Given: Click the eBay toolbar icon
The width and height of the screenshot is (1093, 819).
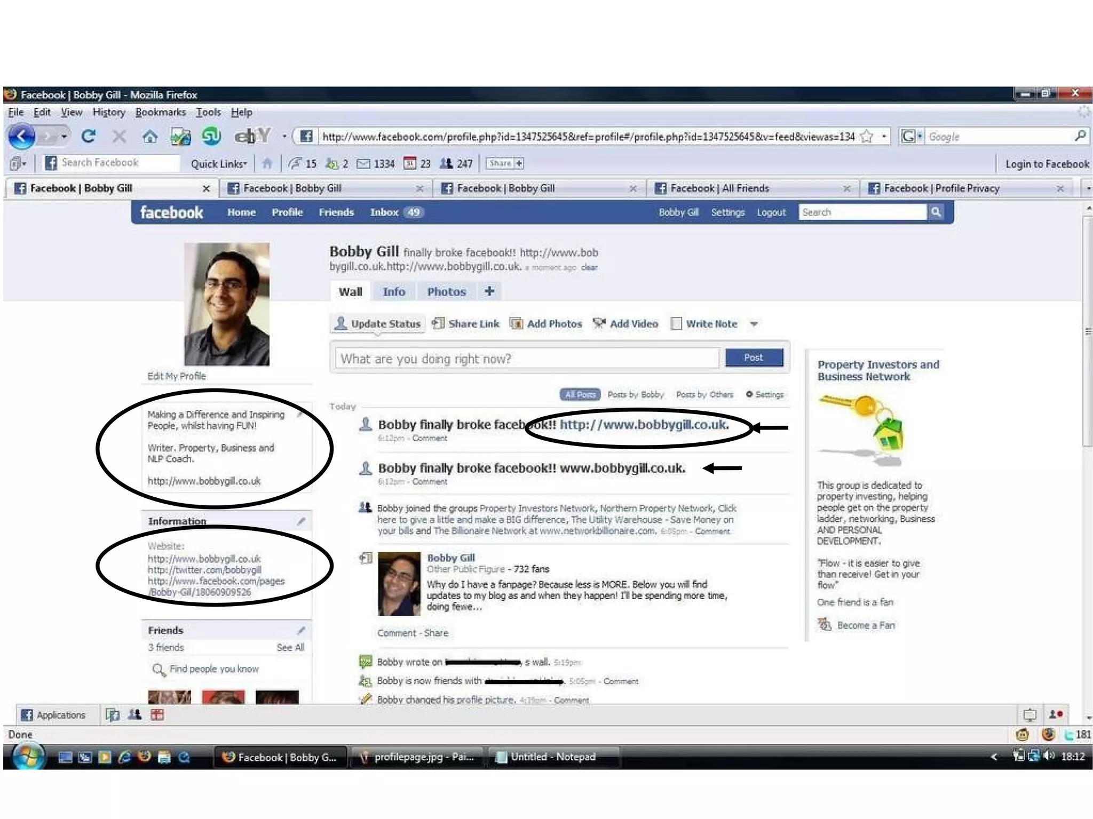Looking at the screenshot, I should [252, 137].
